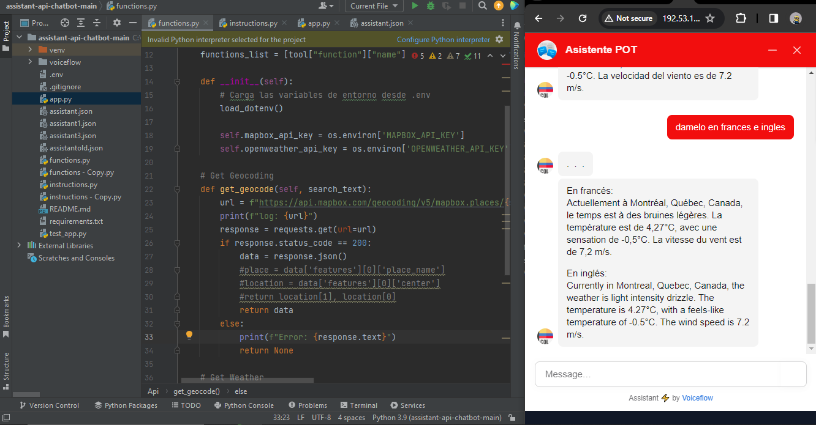Reload the browser page

(583, 18)
